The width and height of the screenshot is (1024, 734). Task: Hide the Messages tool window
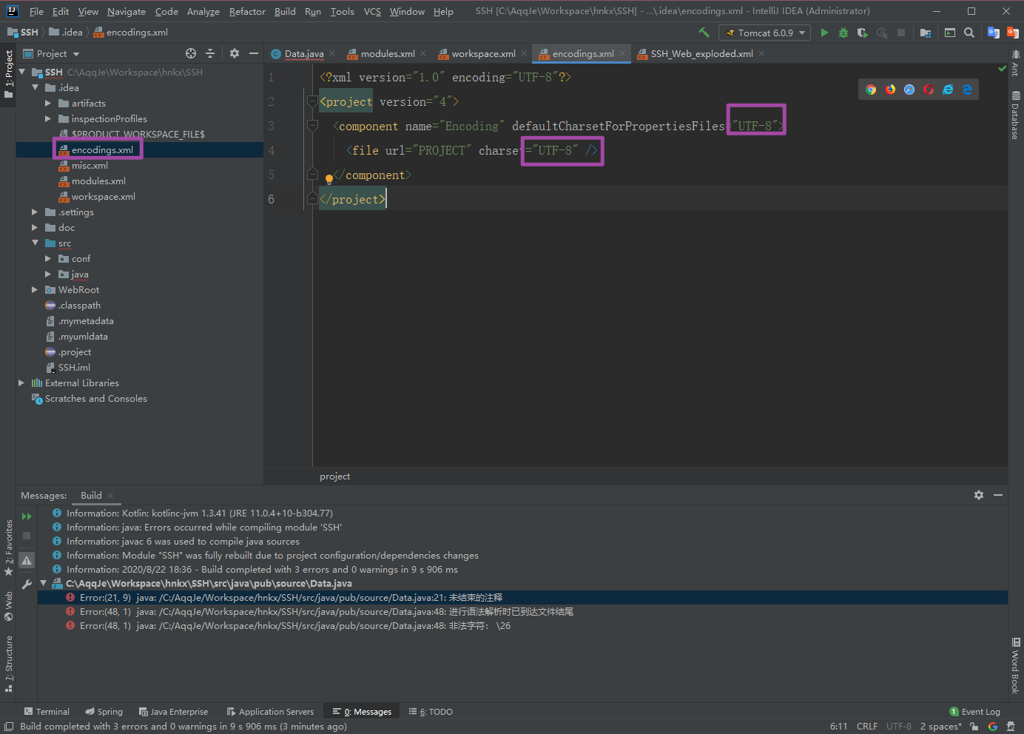pos(998,495)
